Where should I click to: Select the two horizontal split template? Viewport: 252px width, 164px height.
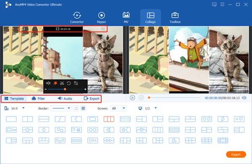(44, 119)
